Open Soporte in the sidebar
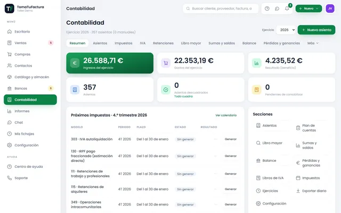This screenshot has height=213, width=341. click(x=30, y=178)
